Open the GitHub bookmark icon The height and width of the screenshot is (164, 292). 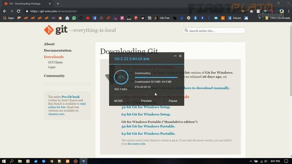coord(81,18)
